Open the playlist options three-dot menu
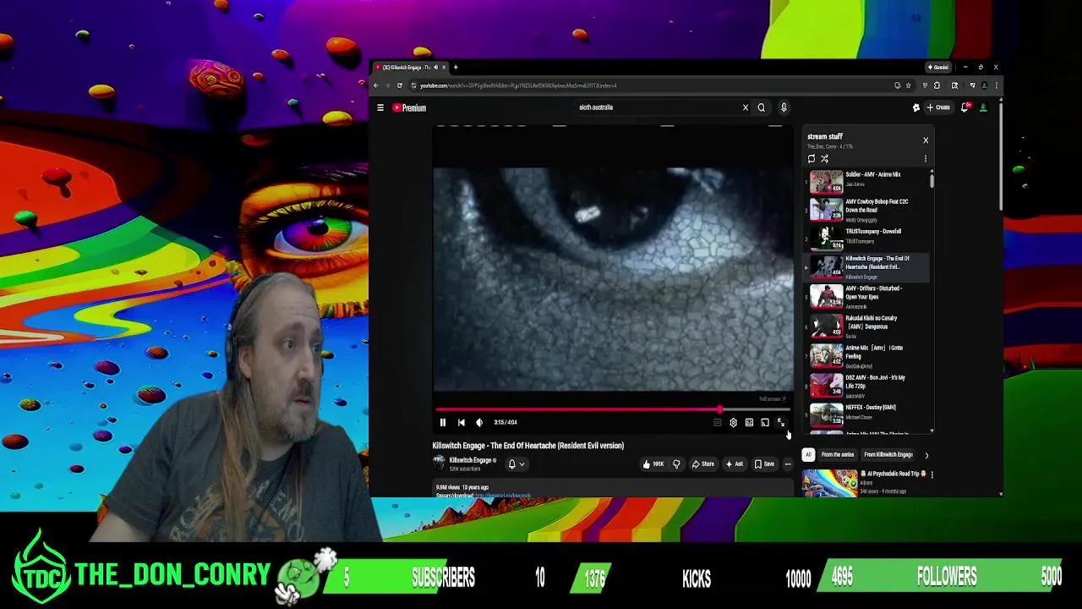The image size is (1082, 609). pyautogui.click(x=926, y=158)
